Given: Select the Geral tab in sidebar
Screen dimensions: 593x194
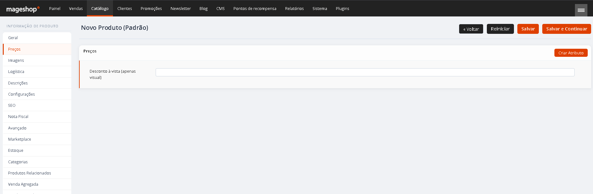Looking at the screenshot, I should pyautogui.click(x=37, y=38).
